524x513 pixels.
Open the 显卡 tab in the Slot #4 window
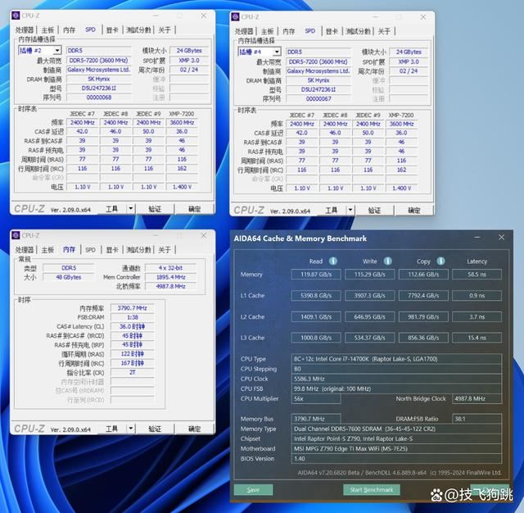(332, 31)
